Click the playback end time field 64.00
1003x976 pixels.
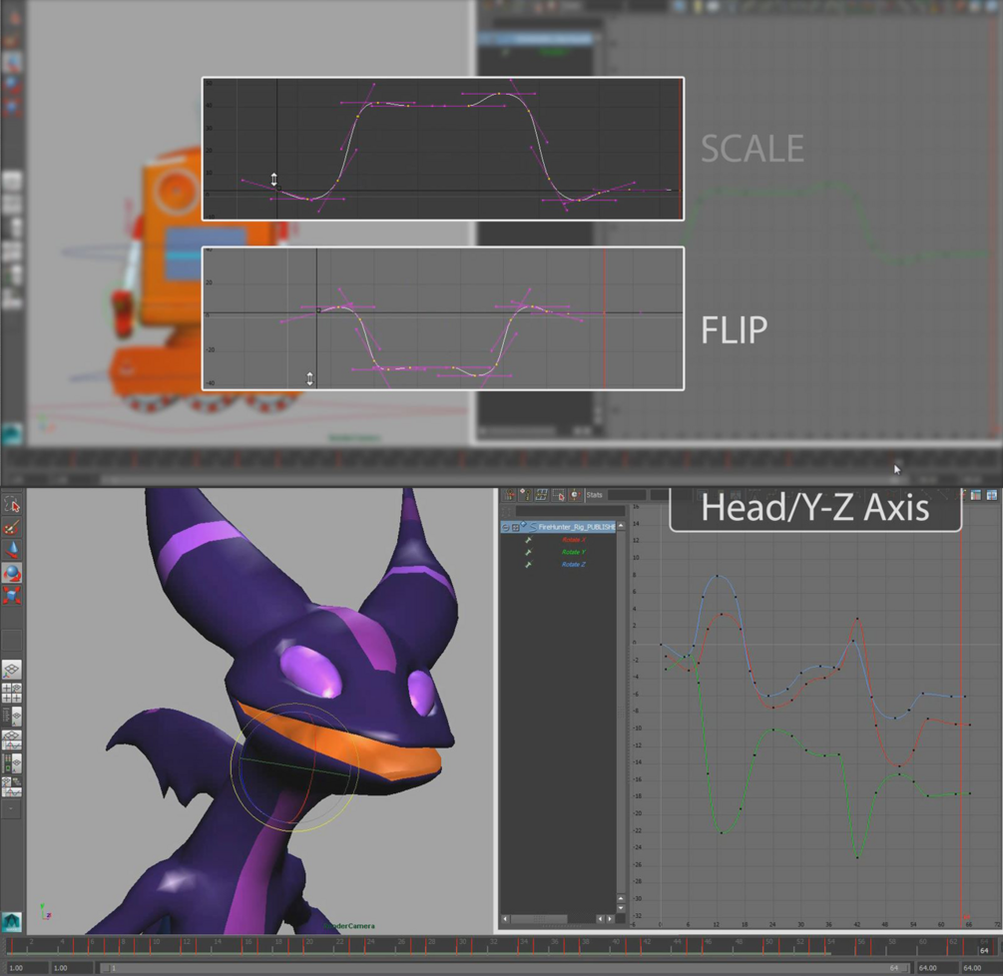(x=936, y=968)
